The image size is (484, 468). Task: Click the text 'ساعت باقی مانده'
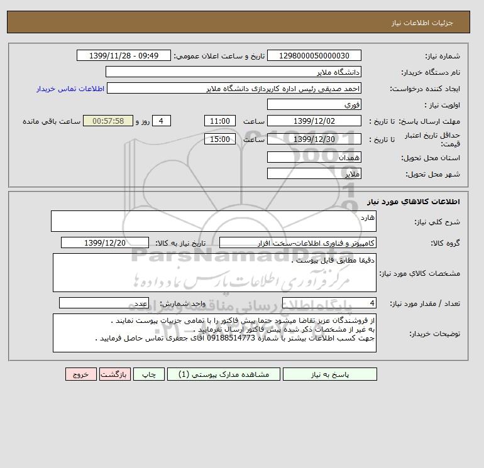tap(52, 121)
